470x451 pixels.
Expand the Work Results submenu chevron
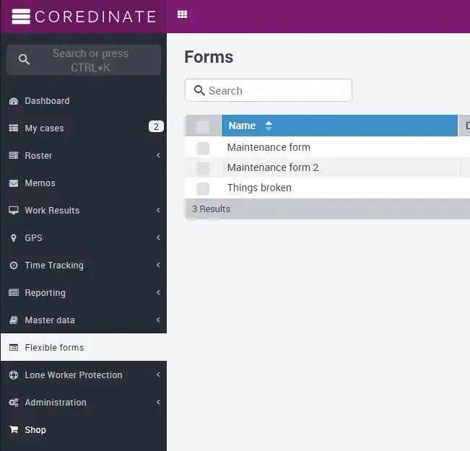pos(158,210)
